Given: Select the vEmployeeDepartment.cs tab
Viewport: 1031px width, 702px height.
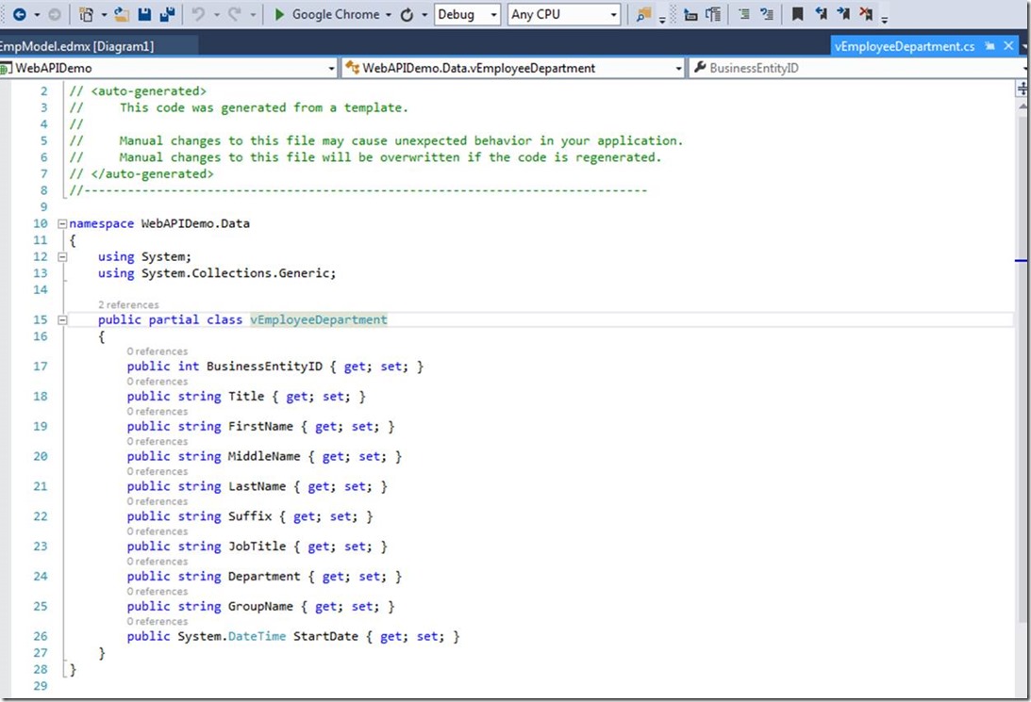Looking at the screenshot, I should click(x=904, y=46).
